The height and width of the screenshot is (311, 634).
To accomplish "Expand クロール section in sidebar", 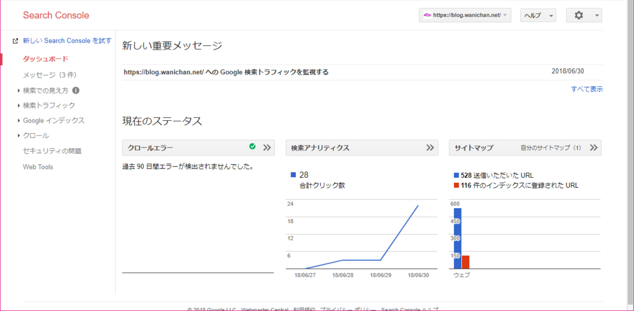I will point(19,136).
